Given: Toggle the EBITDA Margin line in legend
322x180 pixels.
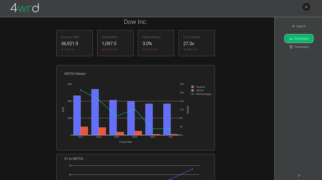Looking at the screenshot, I should pos(203,94).
